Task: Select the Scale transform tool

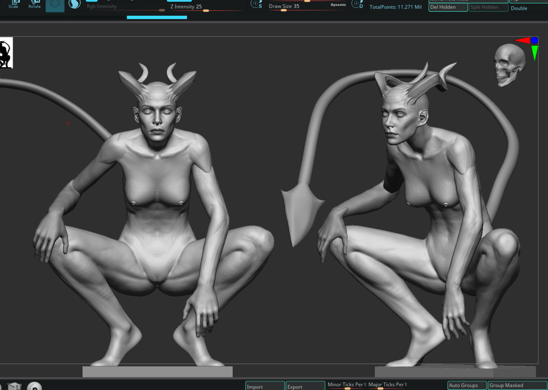Action: click(x=13, y=4)
